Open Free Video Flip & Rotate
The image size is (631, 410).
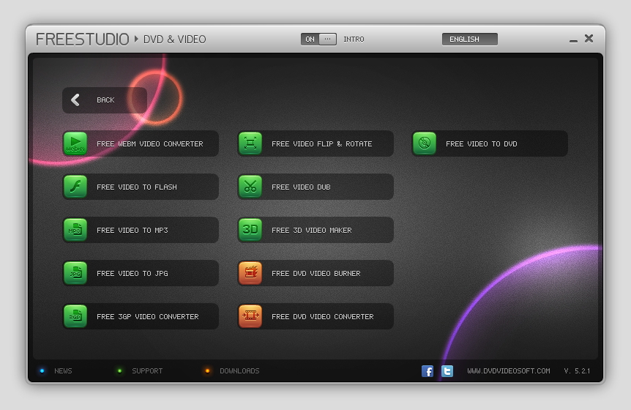(x=315, y=143)
